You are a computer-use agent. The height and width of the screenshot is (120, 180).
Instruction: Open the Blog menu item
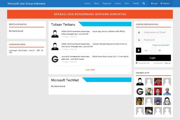[x=96, y=3]
